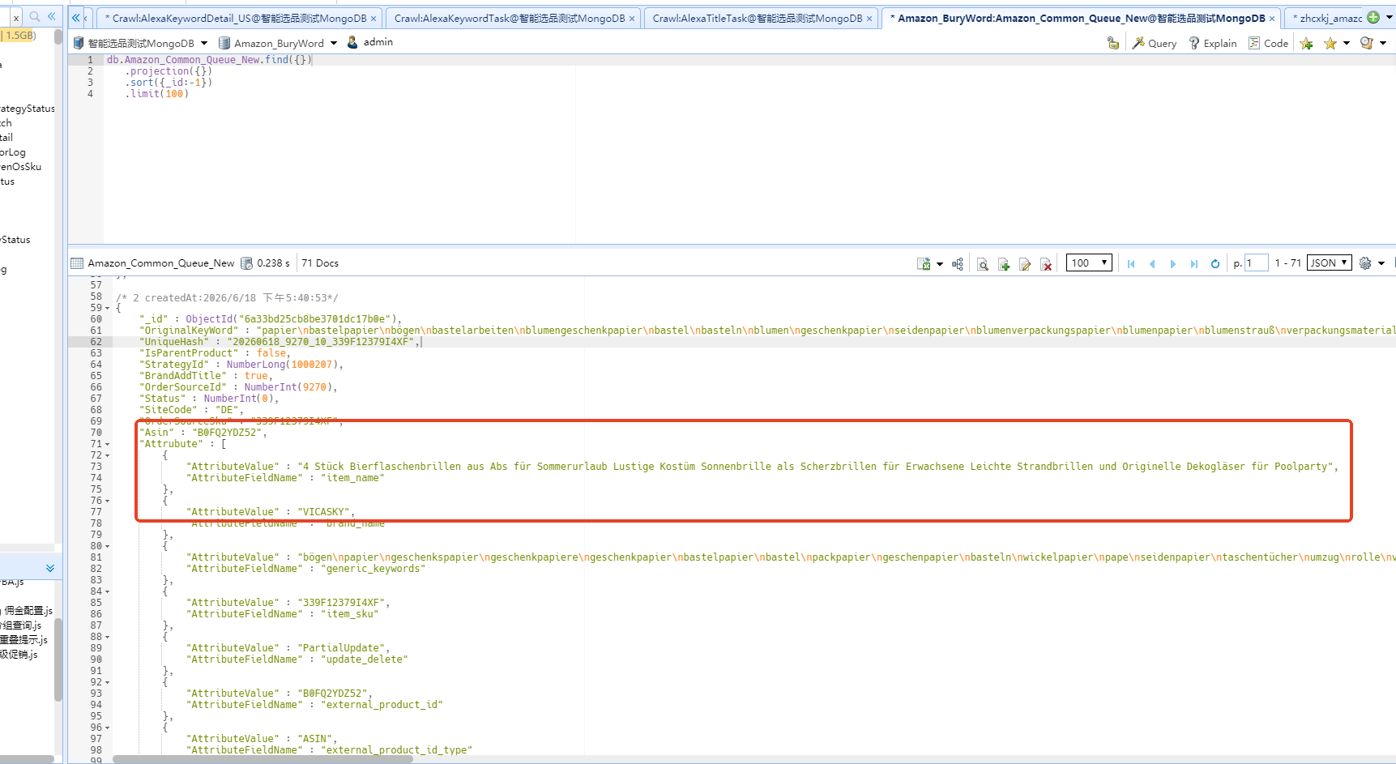Viewport: 1396px width, 764px height.
Task: Run the script with Query button
Action: pyautogui.click(x=1155, y=43)
